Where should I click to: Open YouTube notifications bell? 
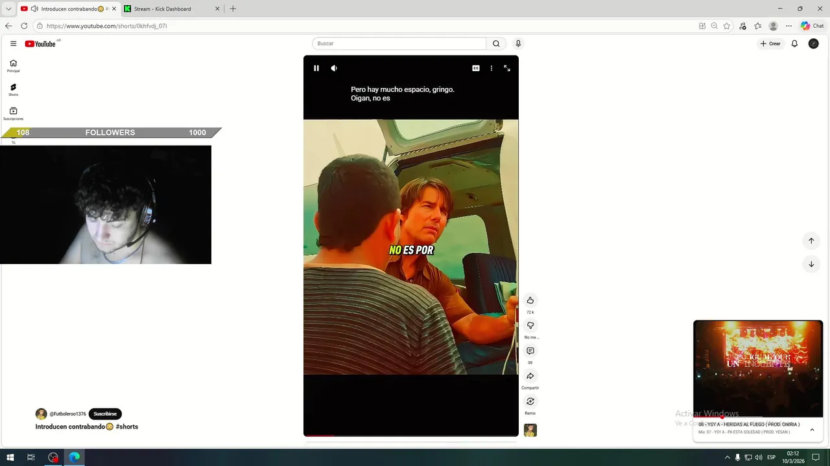(794, 43)
